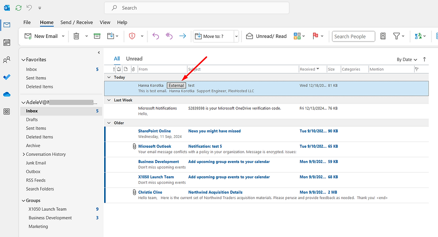
Task: Open Northwind Acquisition Details email
Action: [x=266, y=195]
